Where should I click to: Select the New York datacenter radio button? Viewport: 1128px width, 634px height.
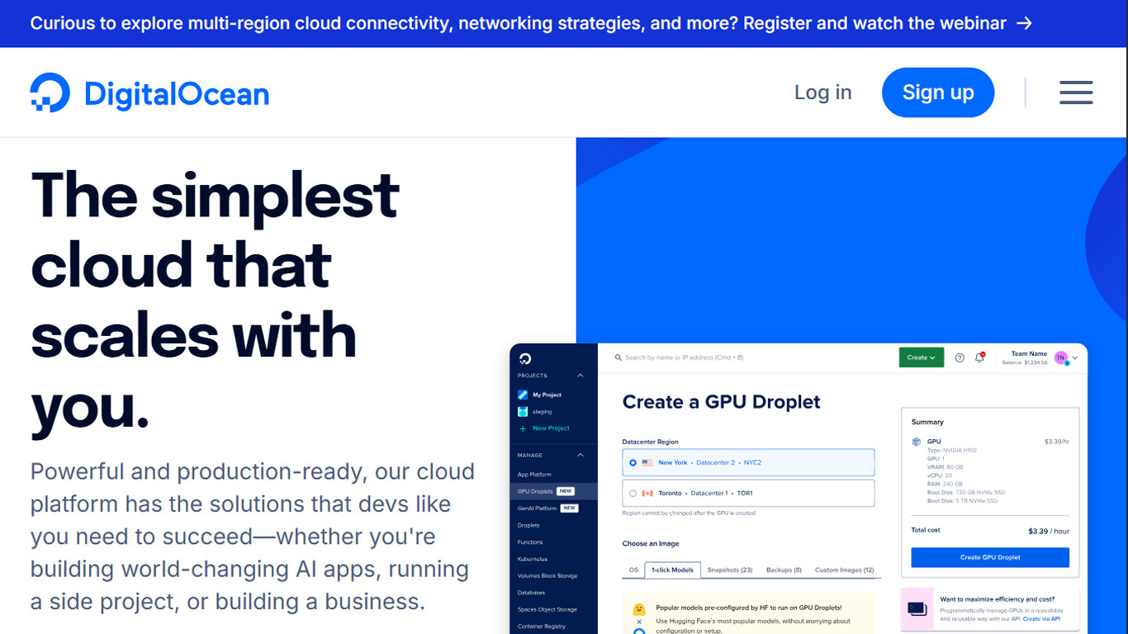pyautogui.click(x=633, y=463)
